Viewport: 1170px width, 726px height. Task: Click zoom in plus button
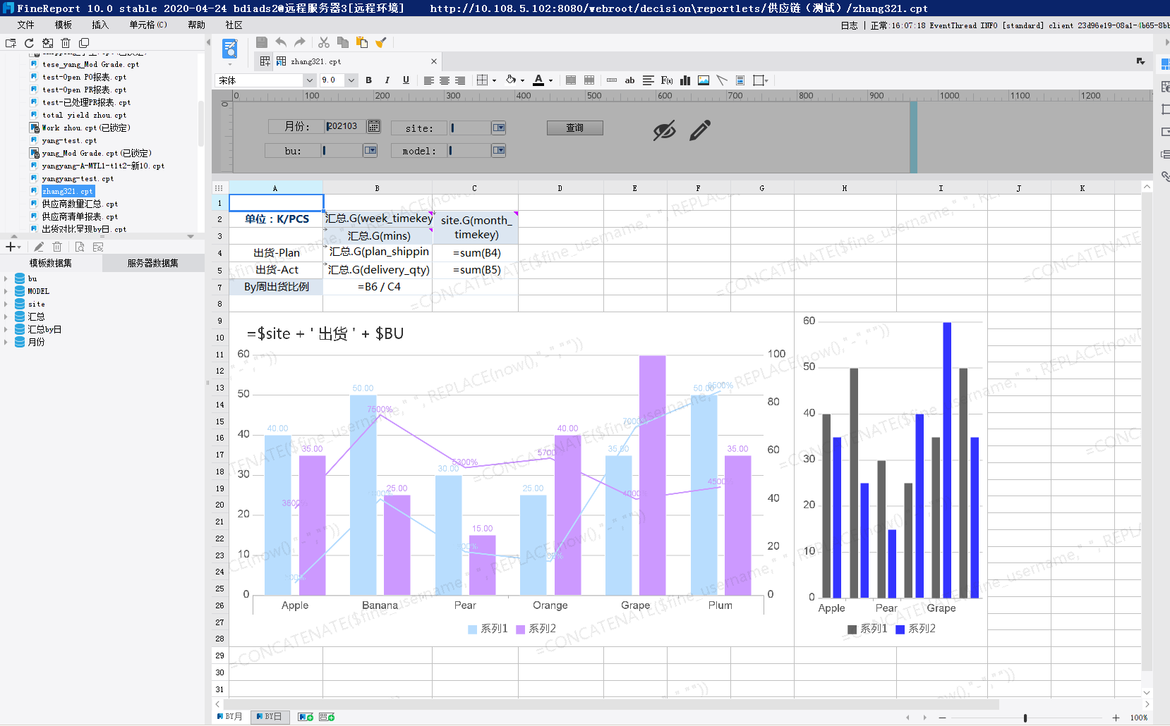pos(1116,718)
